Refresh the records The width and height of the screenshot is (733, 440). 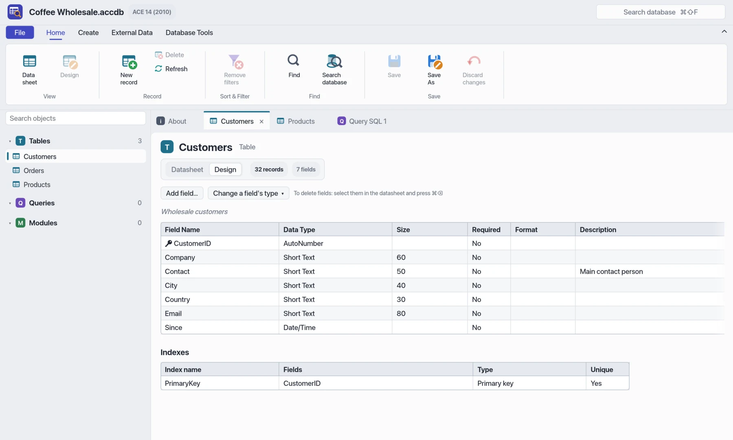click(171, 69)
